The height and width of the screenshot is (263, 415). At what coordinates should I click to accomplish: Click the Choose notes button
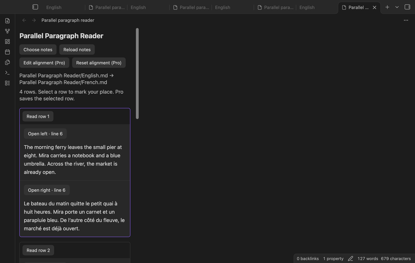coord(38,49)
